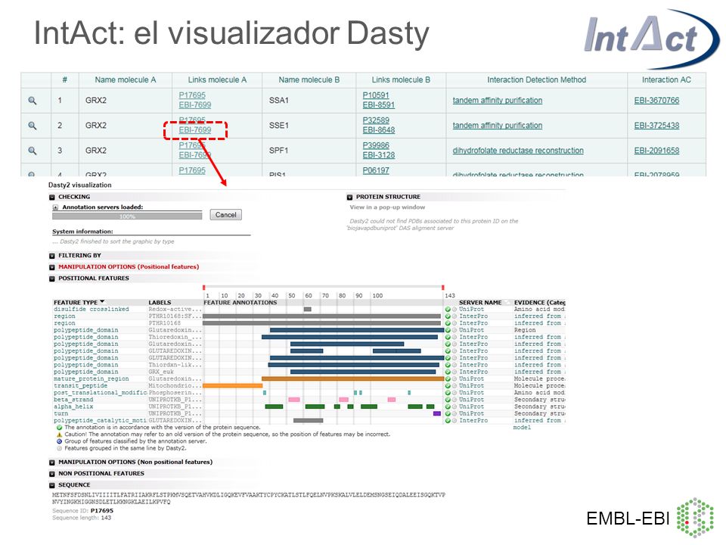726x545 pixels.
Task: Open EBI-7699 link in GRX2 row 2
Action: pyautogui.click(x=195, y=129)
